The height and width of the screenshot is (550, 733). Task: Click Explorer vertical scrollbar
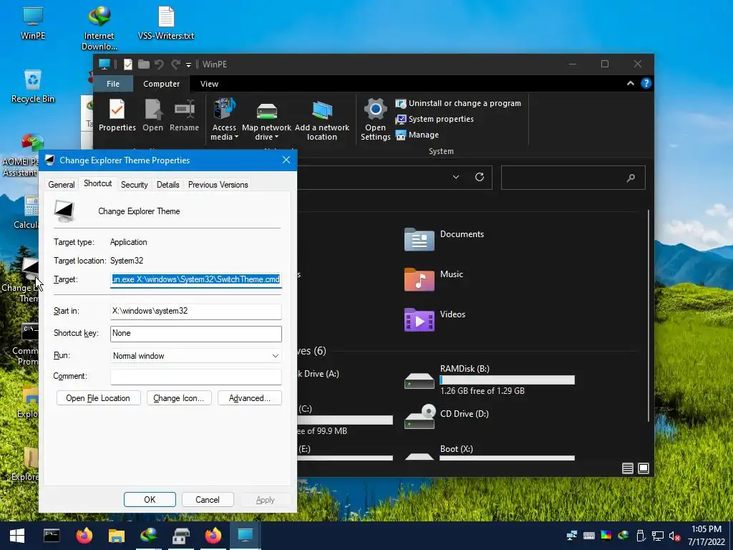click(x=649, y=316)
